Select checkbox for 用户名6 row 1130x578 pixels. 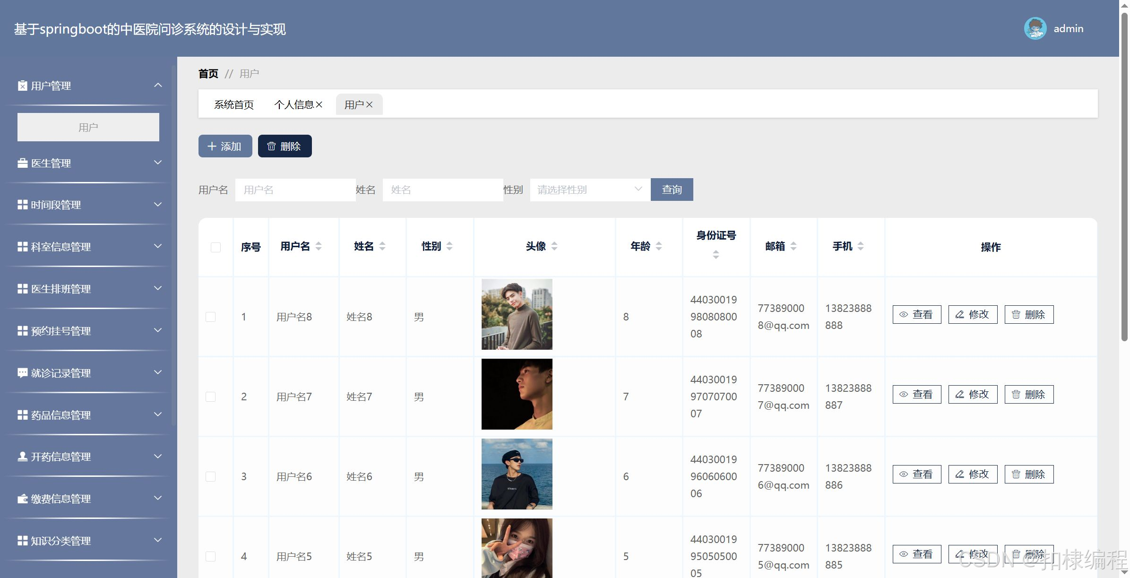[x=211, y=476]
